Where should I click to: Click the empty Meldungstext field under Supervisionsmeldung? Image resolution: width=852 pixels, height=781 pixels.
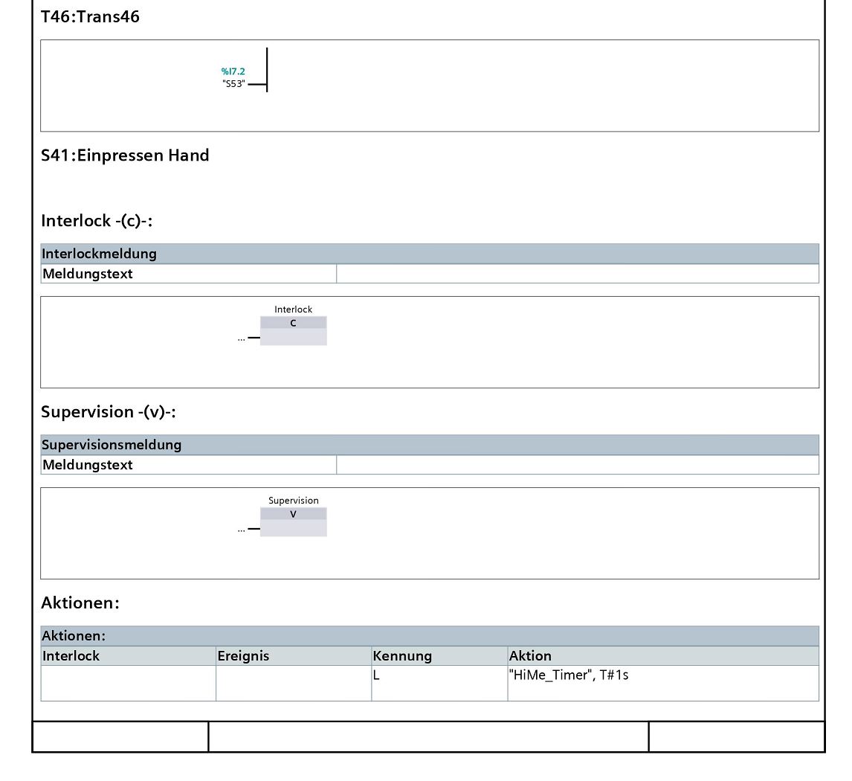tap(577, 465)
